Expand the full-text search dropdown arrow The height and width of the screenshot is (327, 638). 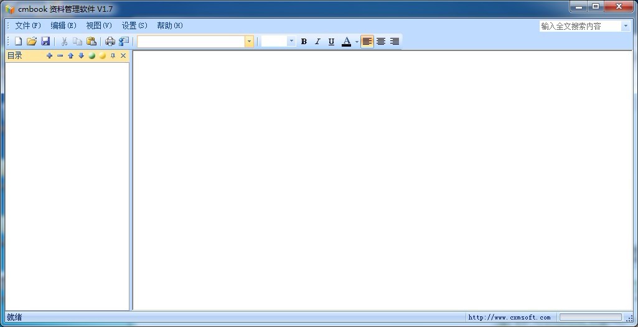tap(626, 26)
